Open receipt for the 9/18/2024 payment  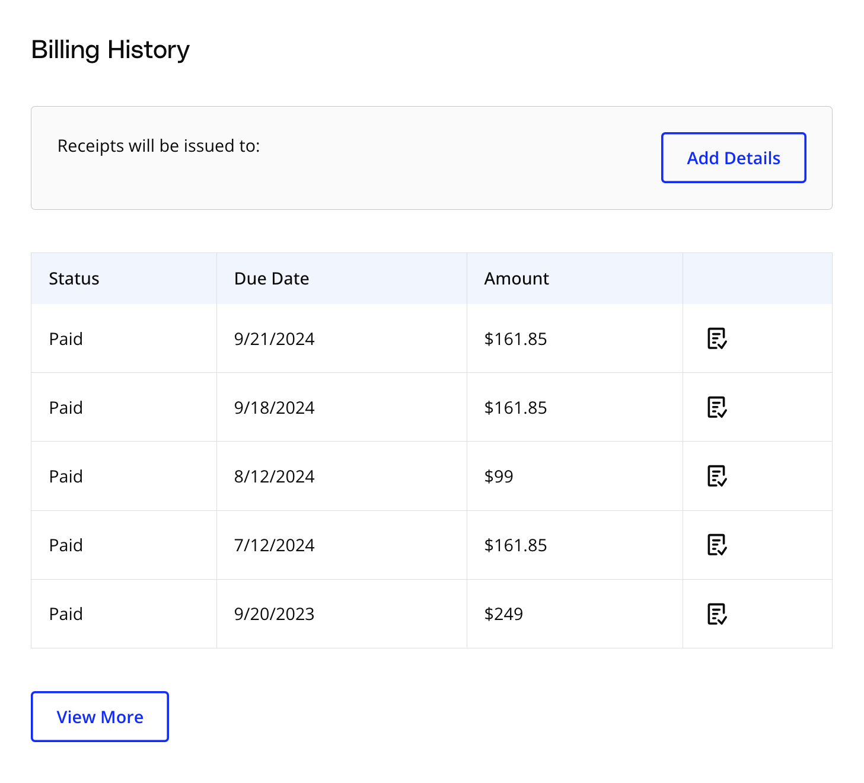[717, 407]
